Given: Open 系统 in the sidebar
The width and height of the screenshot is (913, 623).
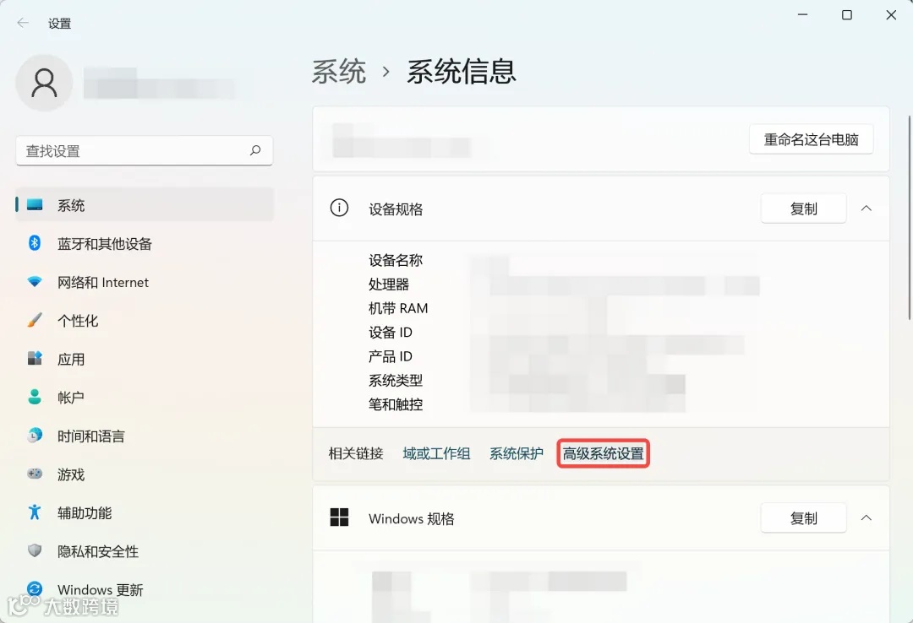Looking at the screenshot, I should click(145, 205).
